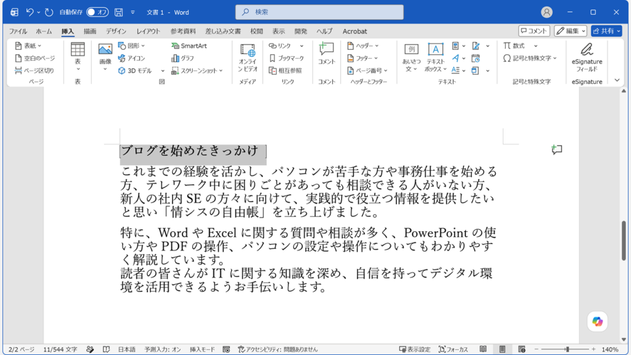The height and width of the screenshot is (355, 631).
Task: Open the 数式 equation dropdown arrow
Action: click(x=535, y=46)
